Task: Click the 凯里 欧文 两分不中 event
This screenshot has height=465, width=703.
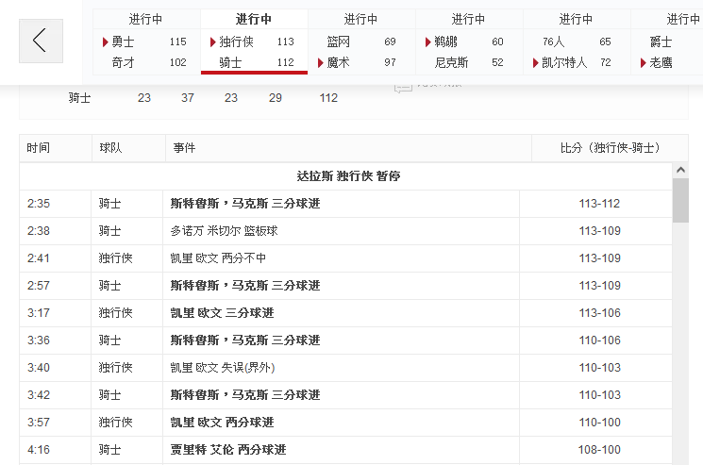Action: (x=218, y=258)
